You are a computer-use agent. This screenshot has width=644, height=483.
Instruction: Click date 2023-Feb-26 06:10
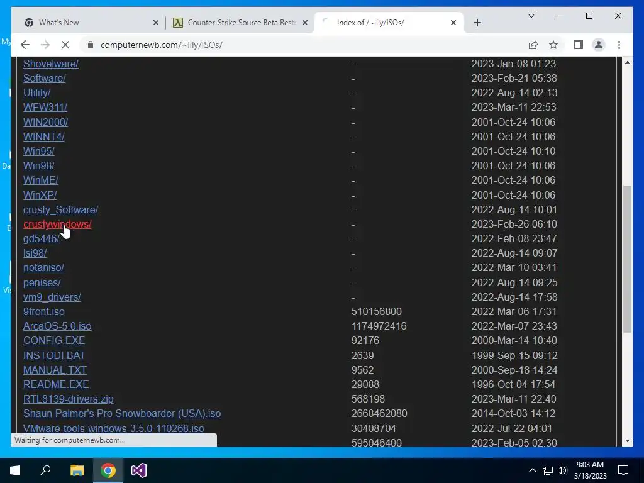514,225
